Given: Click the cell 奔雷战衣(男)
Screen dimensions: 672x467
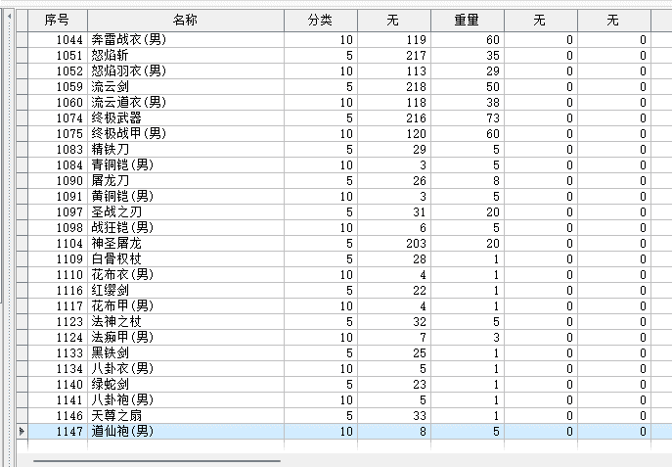Looking at the screenshot, I should point(186,40).
